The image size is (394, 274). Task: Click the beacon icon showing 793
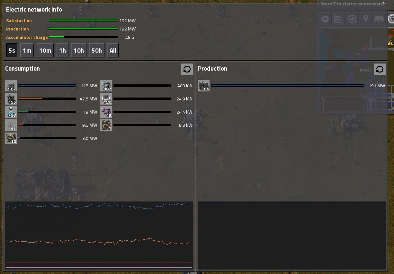11,112
